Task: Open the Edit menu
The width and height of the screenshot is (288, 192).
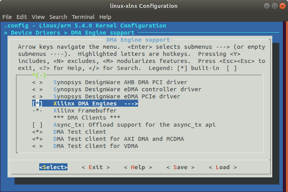Action: coord(22,17)
